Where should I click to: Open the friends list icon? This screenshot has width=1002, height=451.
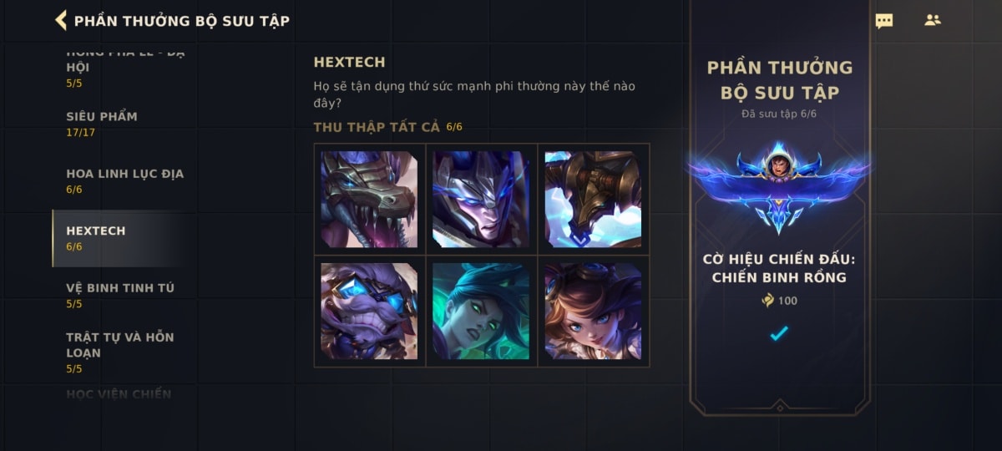[933, 20]
